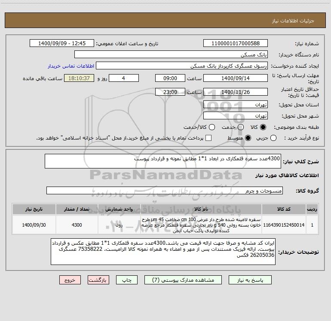This screenshot has width=331, height=321.
Task: Select the 'خدمت' radio button
Action: coord(241,127)
